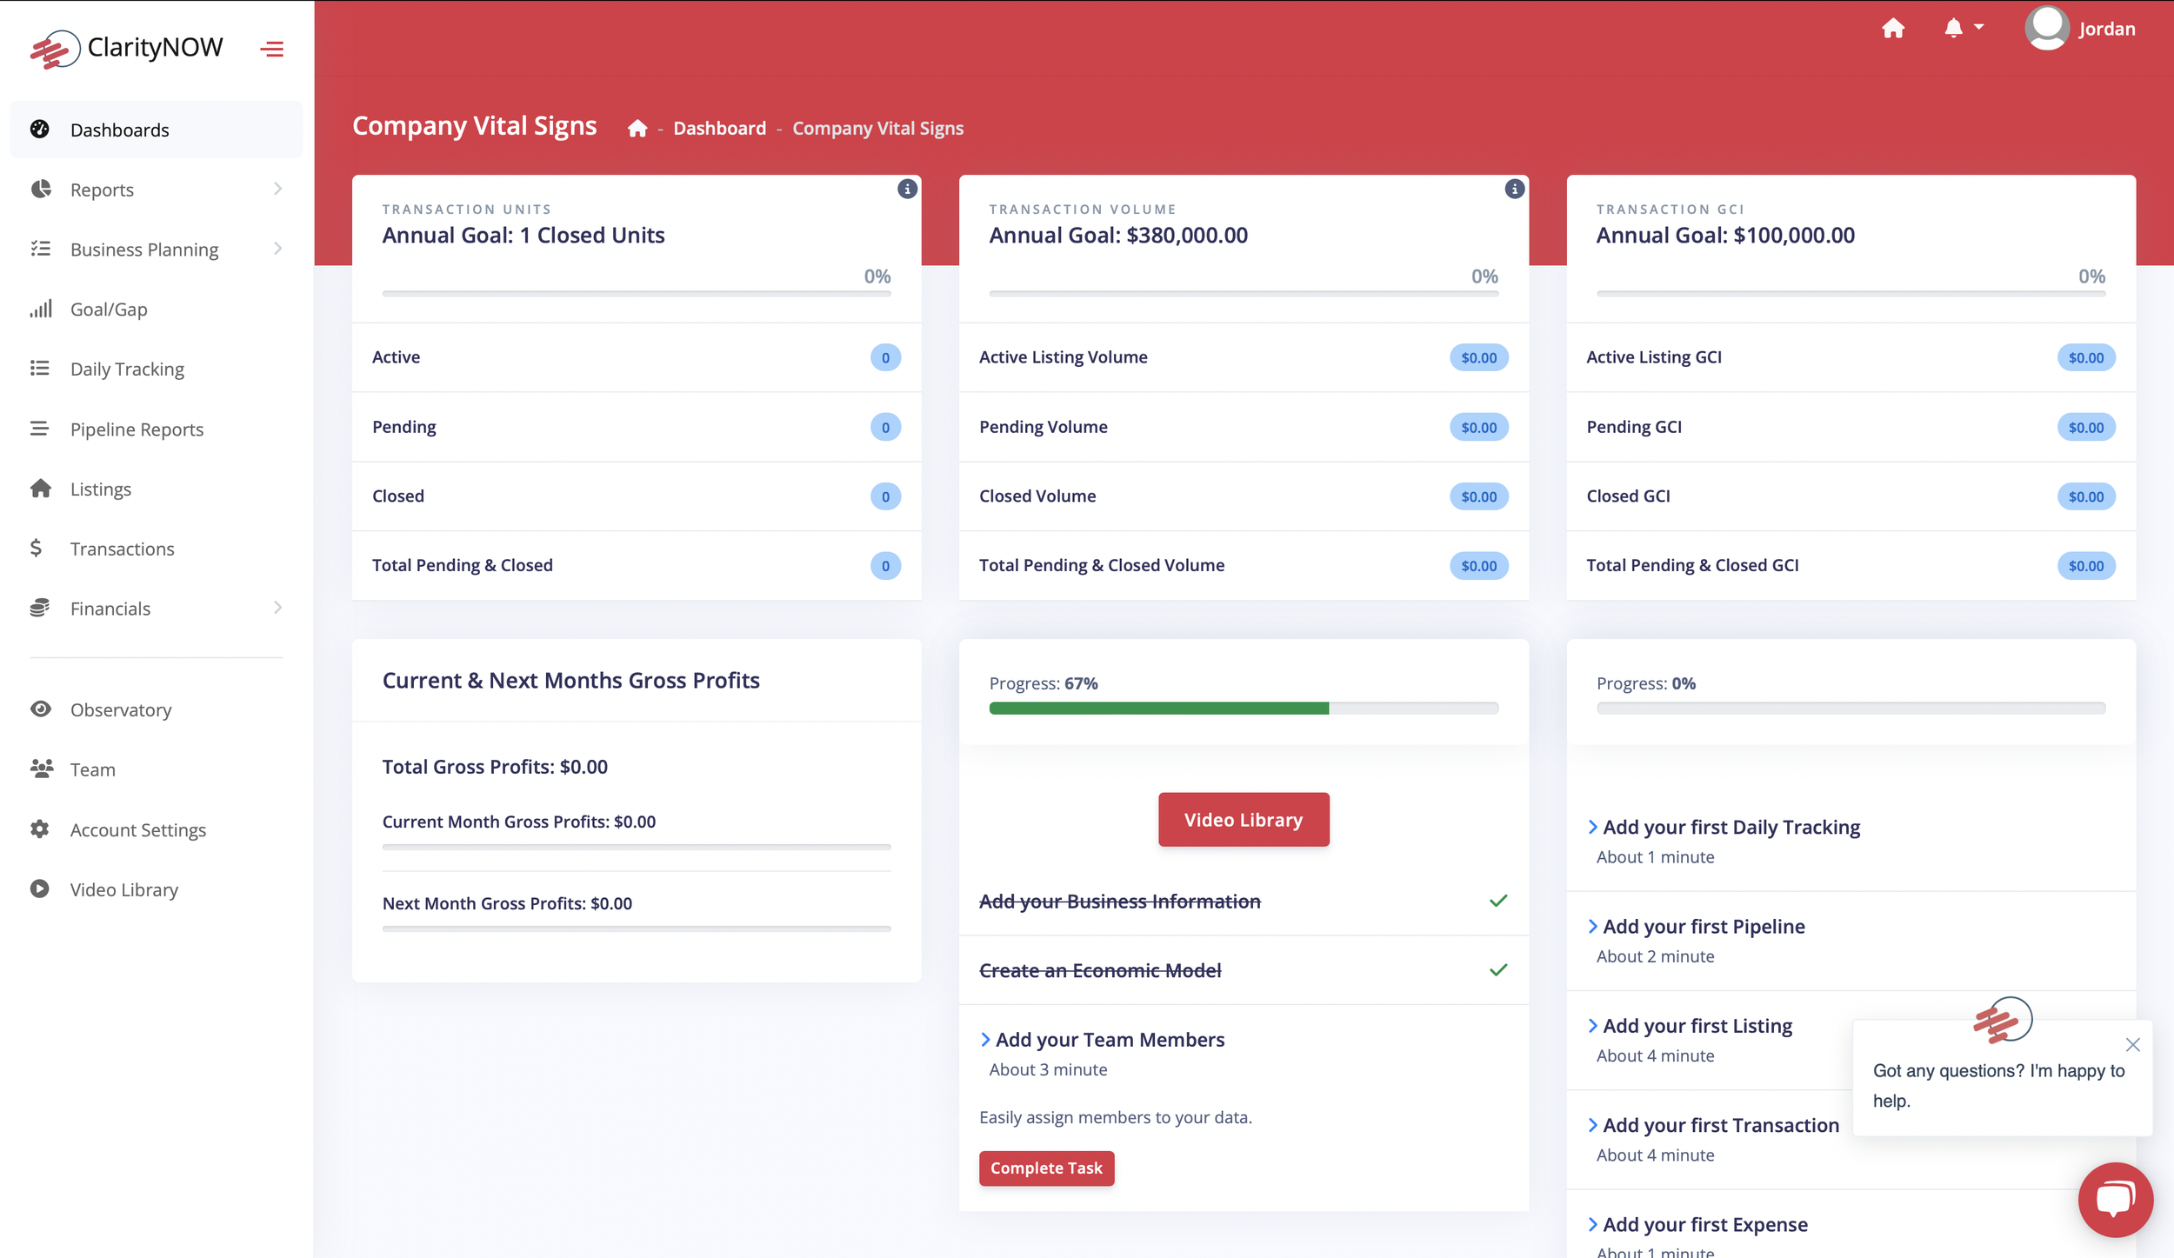The height and width of the screenshot is (1258, 2174).
Task: Click the hamburger menu collapse icon
Action: (x=271, y=49)
